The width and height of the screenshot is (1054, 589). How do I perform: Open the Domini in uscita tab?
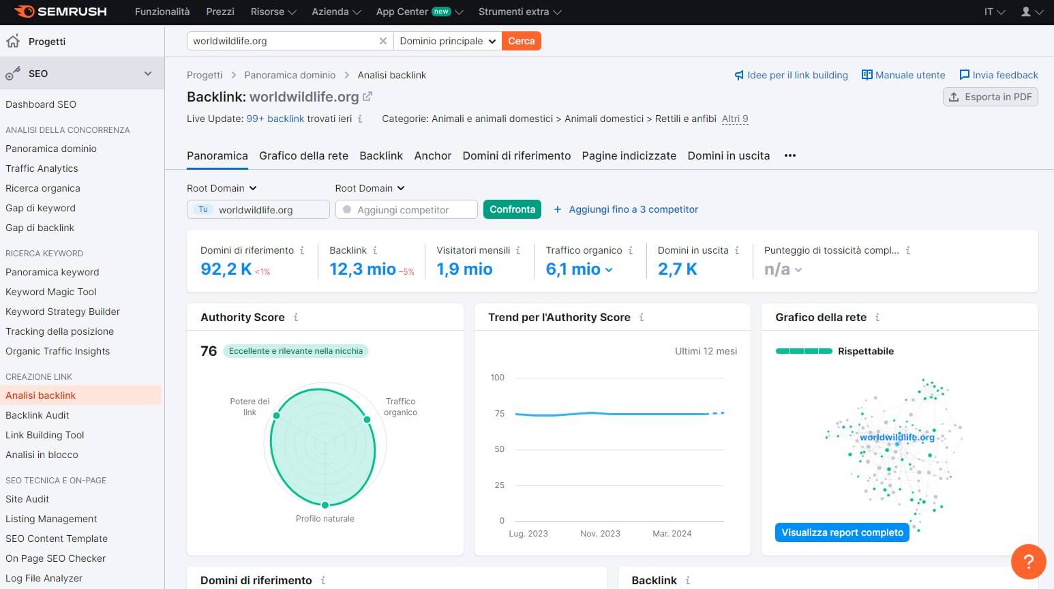point(729,155)
